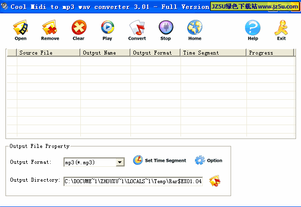
Task: Click the Remove file icon
Action: point(50,29)
